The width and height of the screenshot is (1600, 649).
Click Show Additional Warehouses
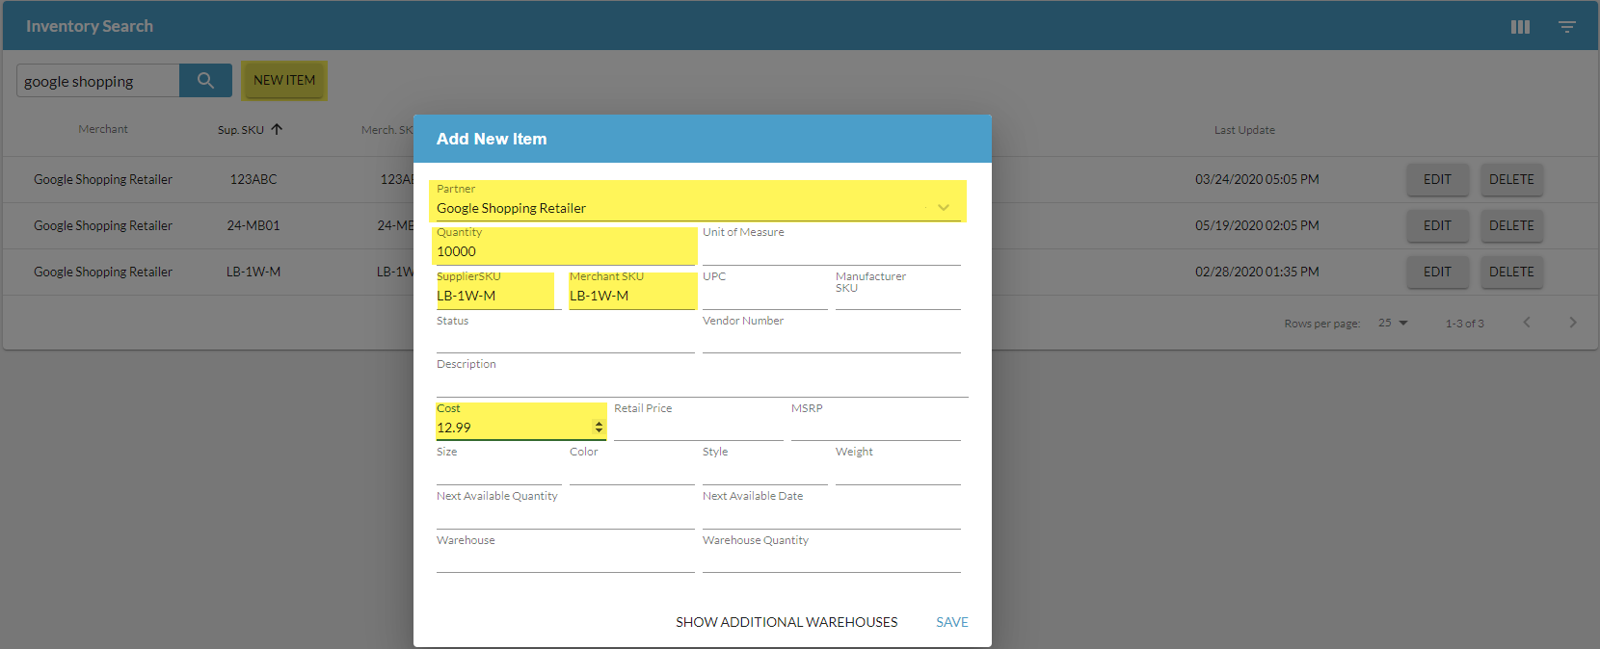click(x=786, y=622)
